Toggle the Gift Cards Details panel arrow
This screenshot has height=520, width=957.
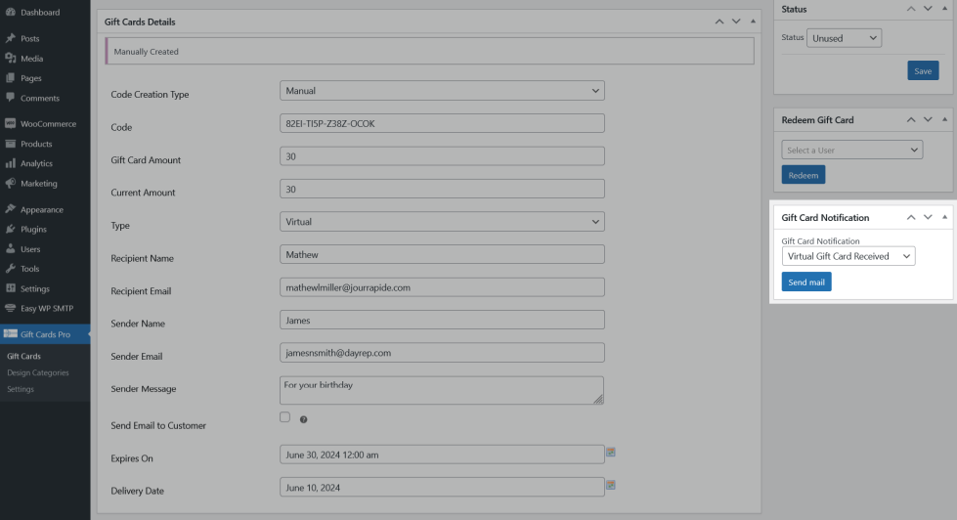[753, 22]
